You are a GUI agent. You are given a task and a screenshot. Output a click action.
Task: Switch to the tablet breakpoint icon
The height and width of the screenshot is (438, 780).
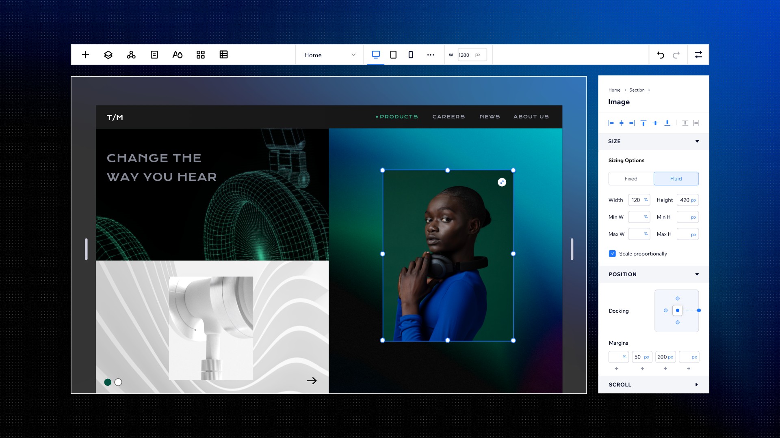point(393,54)
